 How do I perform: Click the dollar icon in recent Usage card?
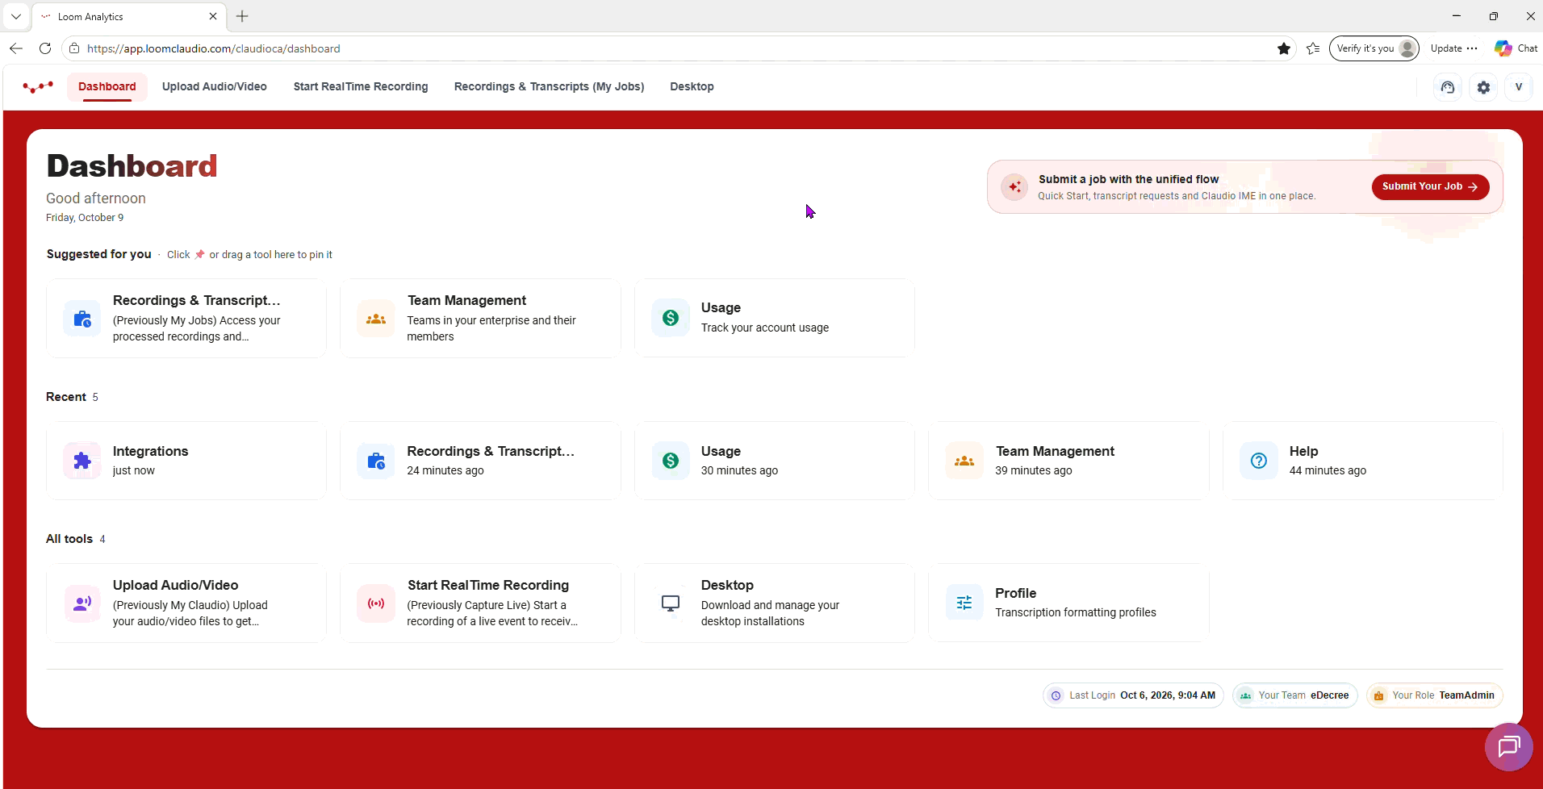671,461
